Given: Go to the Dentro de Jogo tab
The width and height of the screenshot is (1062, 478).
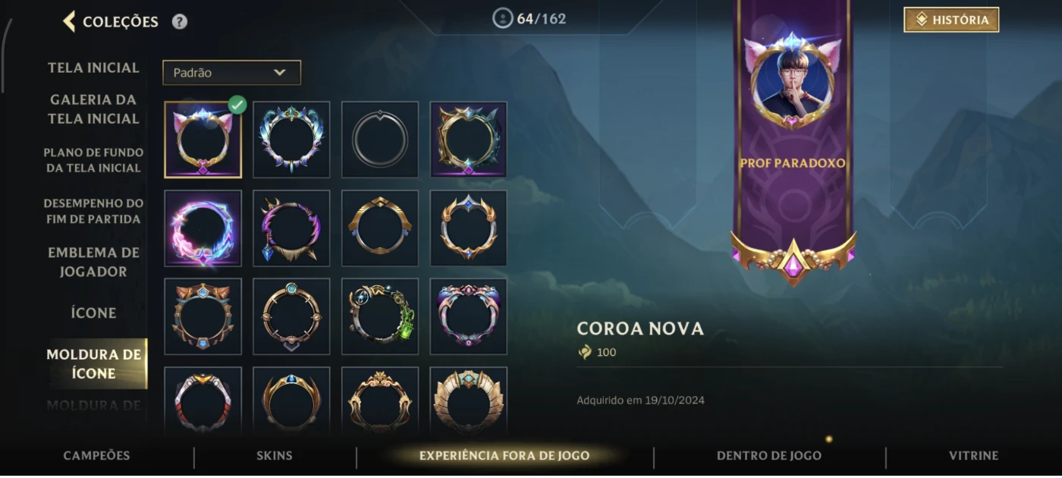Looking at the screenshot, I should point(769,456).
